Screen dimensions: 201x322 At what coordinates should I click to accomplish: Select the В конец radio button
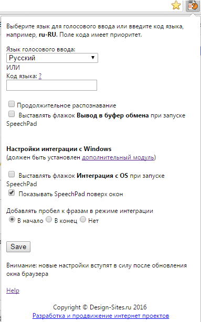pos(49,220)
